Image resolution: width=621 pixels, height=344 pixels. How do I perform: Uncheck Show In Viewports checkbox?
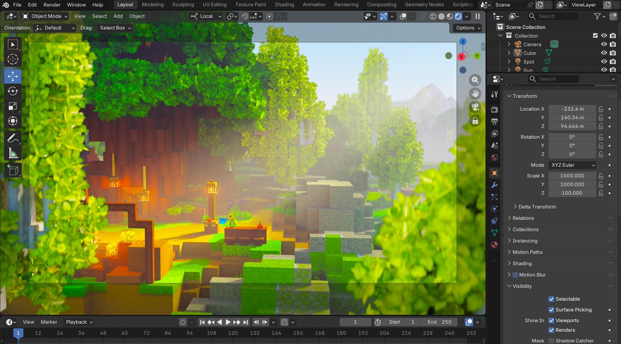tap(552, 321)
